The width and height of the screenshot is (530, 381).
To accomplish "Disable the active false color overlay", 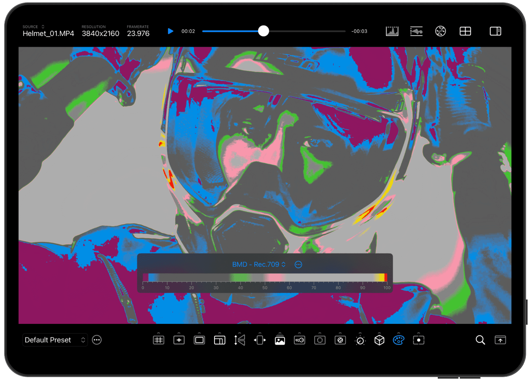I will [398, 340].
